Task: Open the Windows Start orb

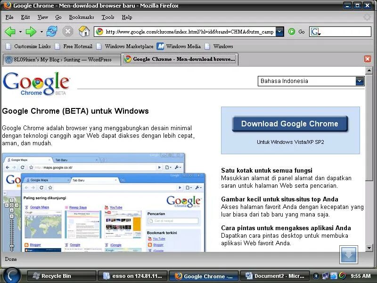Action: point(11,275)
